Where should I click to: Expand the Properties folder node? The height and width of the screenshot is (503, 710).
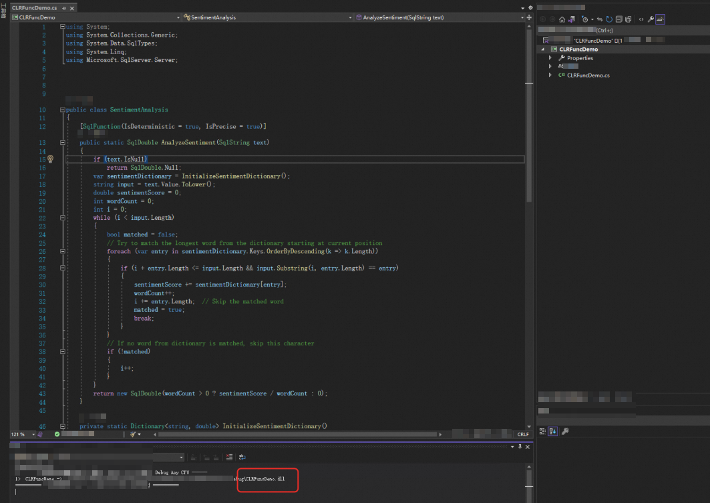tap(550, 58)
